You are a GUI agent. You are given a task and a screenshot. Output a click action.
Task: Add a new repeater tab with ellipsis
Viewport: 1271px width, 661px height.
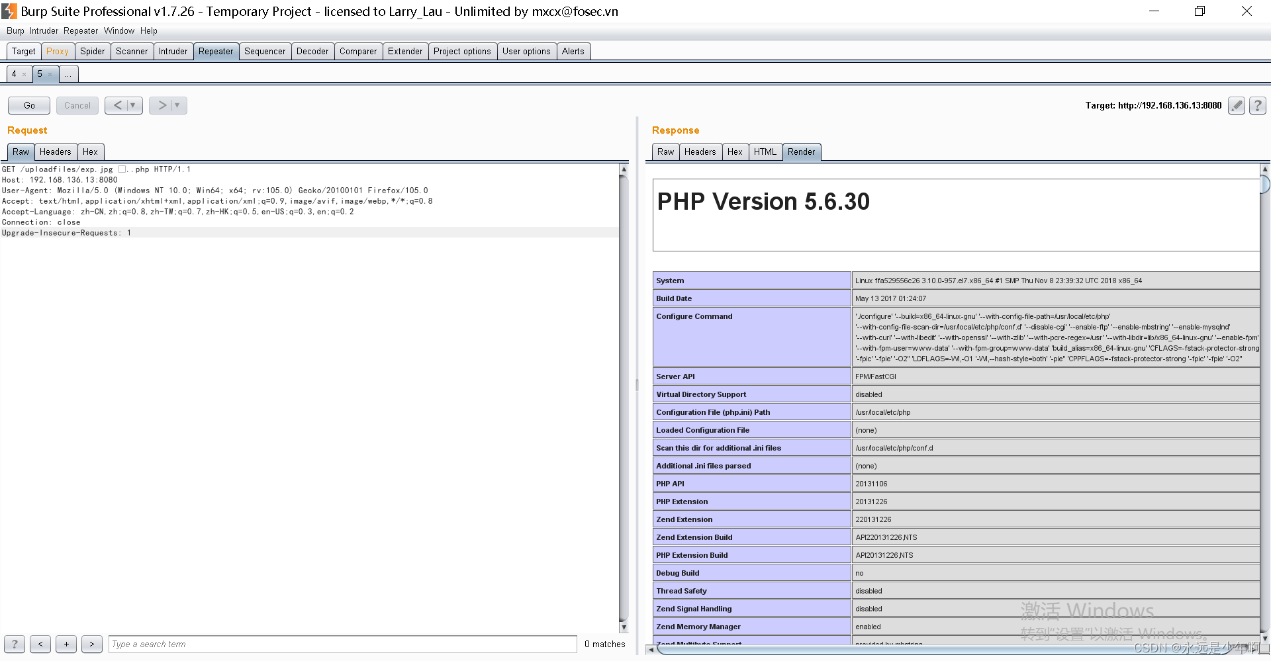(68, 74)
